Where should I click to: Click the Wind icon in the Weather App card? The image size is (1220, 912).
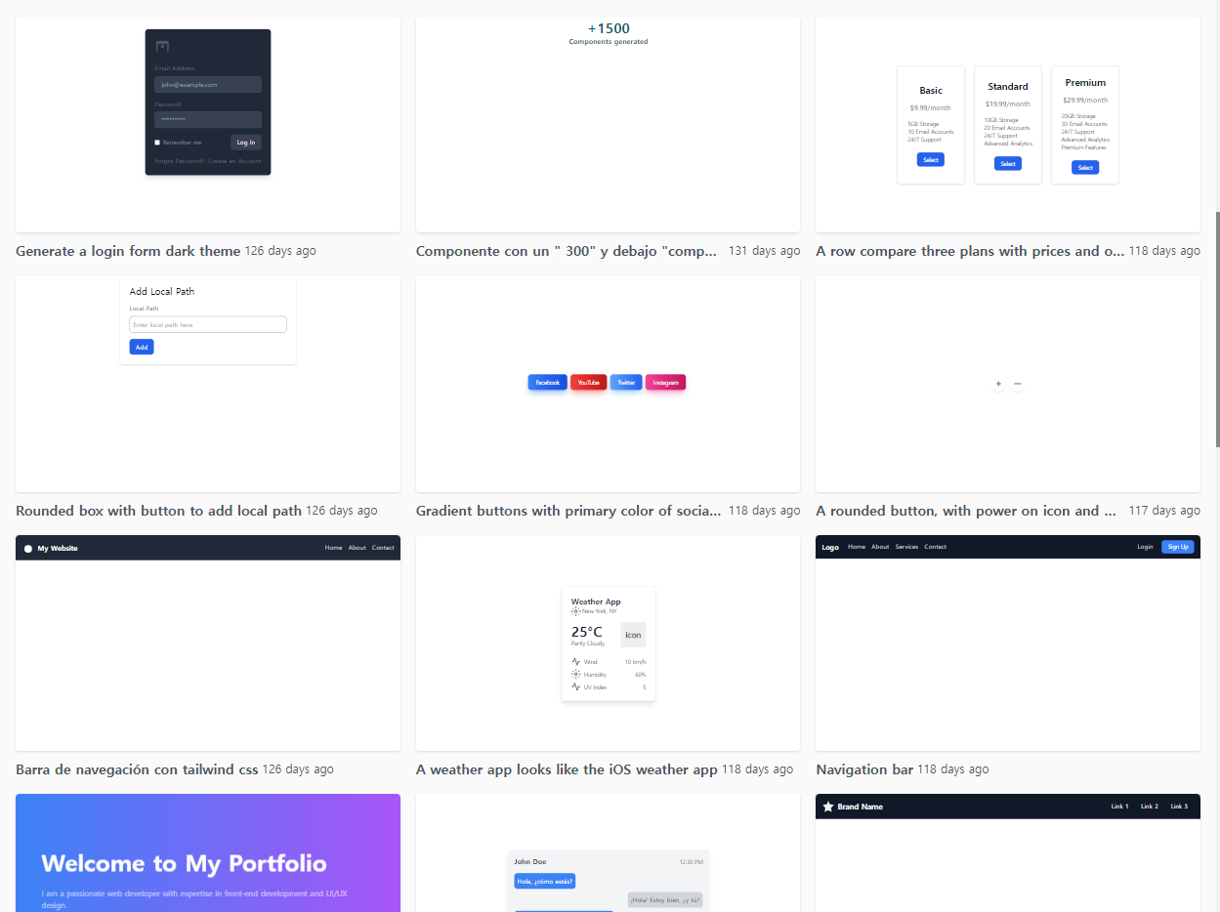click(576, 662)
